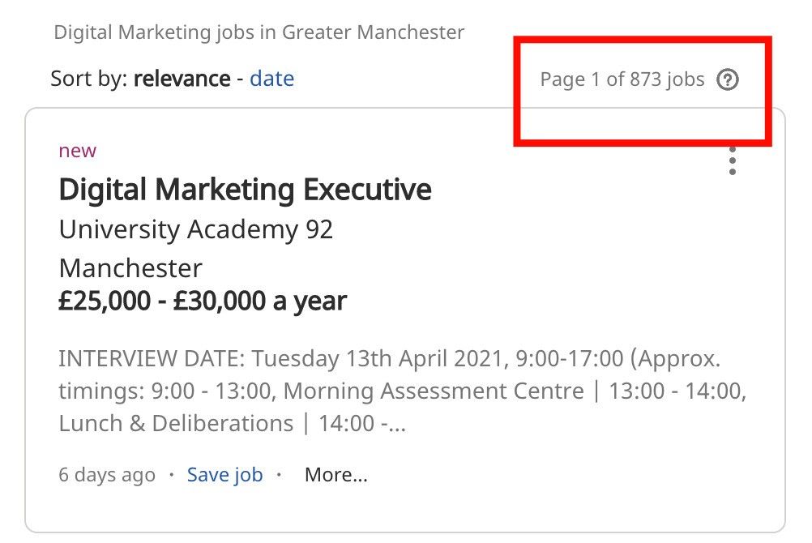Viewport: 812px width, 543px height.
Task: Click 'Digital Marketing jobs in Greater Manchester' heading
Action: 259,32
